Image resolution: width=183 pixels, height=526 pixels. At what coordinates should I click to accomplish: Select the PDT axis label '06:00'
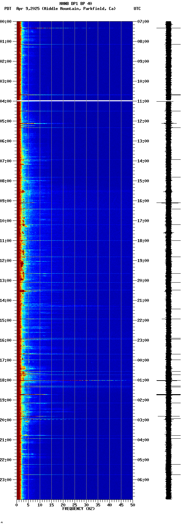pos(6,141)
